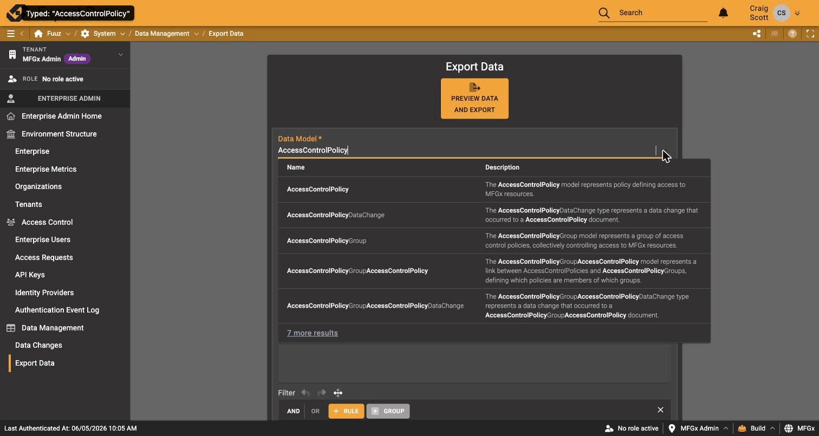819x436 pixels.
Task: Expand the Fuuz breadcrumb dropdown
Action: point(68,34)
